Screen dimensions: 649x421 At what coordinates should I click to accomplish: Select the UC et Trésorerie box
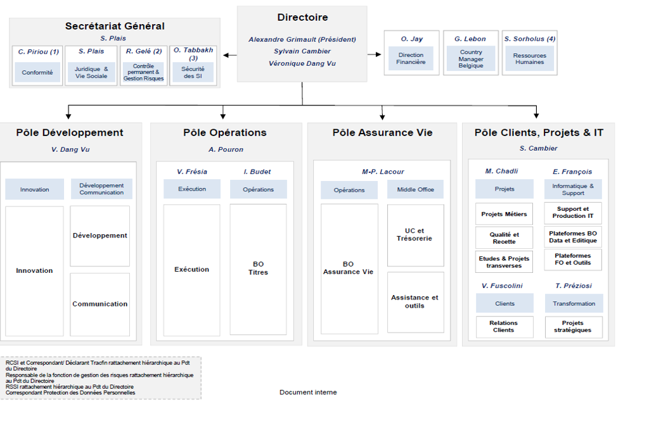(x=415, y=235)
